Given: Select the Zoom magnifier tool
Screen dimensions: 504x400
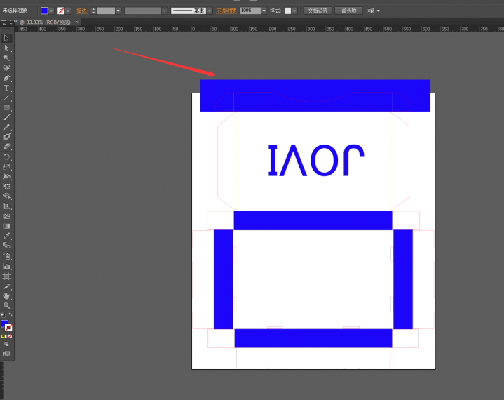Looking at the screenshot, I should 6,305.
